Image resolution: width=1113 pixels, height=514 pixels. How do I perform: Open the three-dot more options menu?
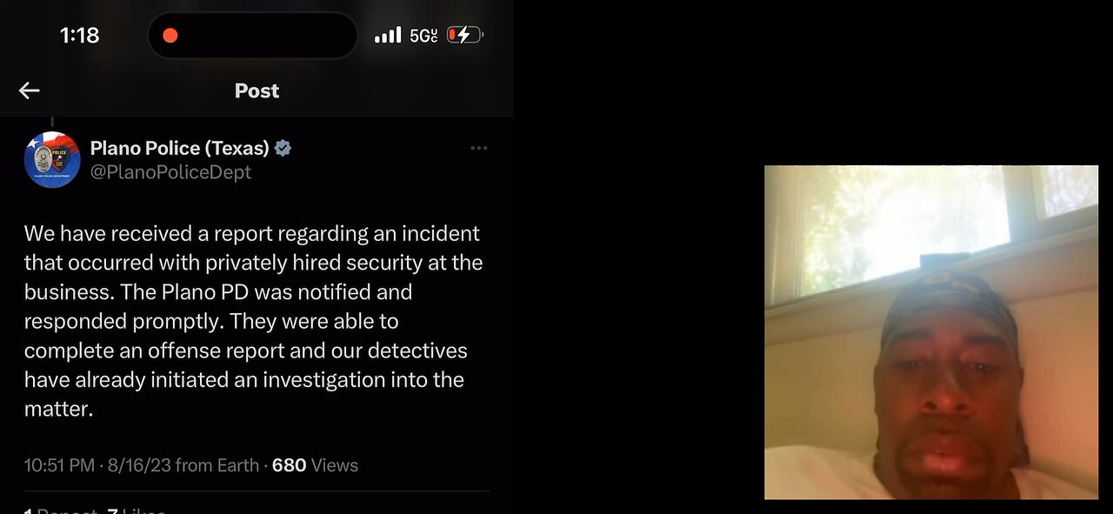click(479, 148)
